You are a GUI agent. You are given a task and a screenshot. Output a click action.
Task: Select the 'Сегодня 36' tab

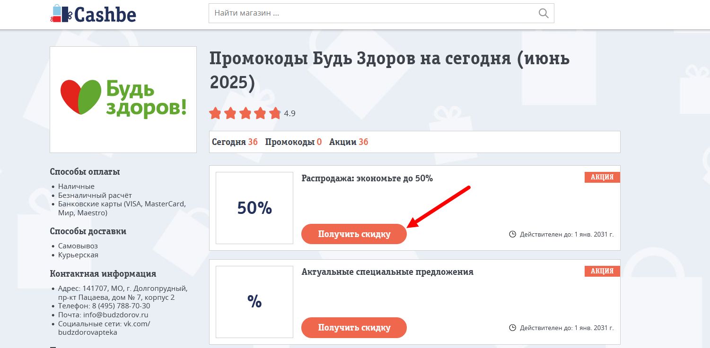coord(235,142)
